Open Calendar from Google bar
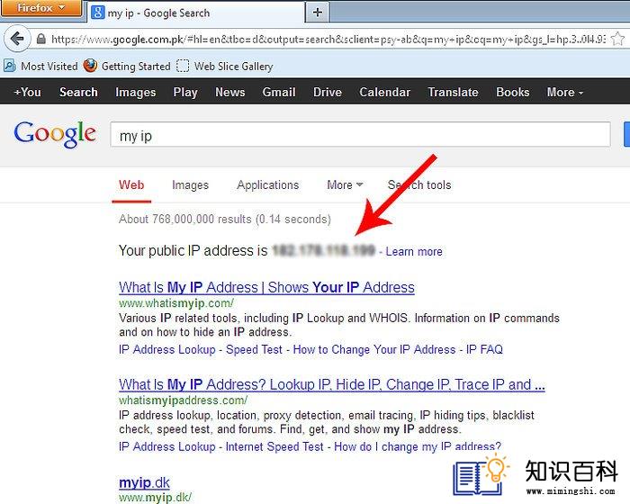Screen dimensions: 630x504 coord(384,92)
